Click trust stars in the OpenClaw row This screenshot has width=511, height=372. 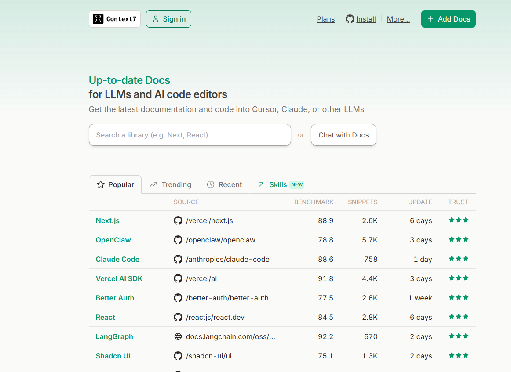[459, 239]
